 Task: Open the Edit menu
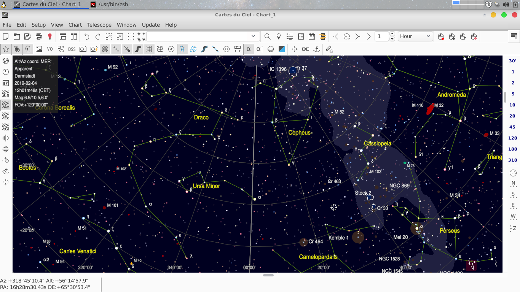point(21,25)
